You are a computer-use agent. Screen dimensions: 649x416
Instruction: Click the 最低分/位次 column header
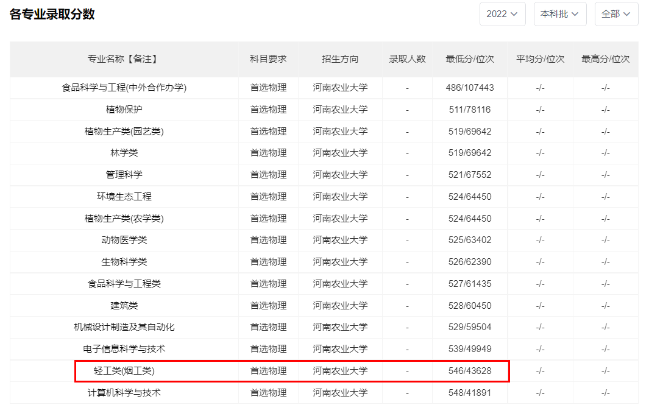coord(470,59)
